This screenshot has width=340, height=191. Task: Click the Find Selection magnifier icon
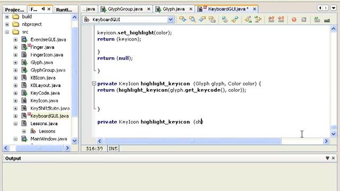[192, 20]
